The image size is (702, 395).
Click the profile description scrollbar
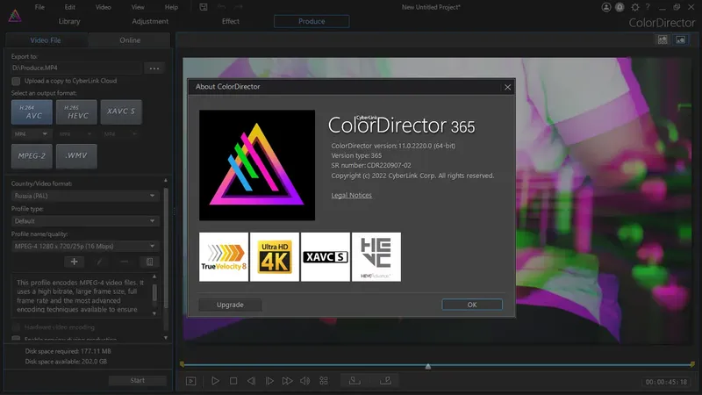point(154,294)
